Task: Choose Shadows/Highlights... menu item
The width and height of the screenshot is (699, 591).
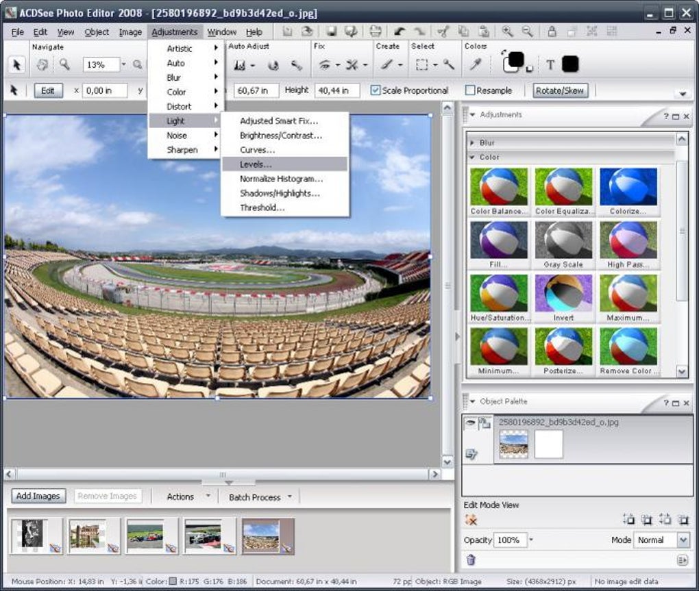Action: click(x=284, y=193)
